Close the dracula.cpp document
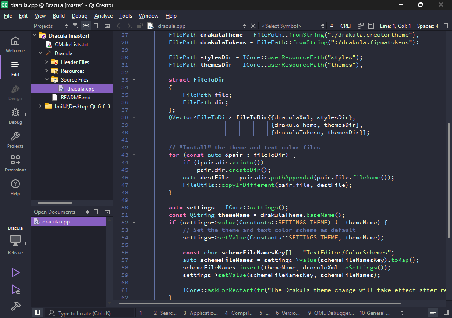The height and width of the screenshot is (318, 452). pyautogui.click(x=253, y=26)
